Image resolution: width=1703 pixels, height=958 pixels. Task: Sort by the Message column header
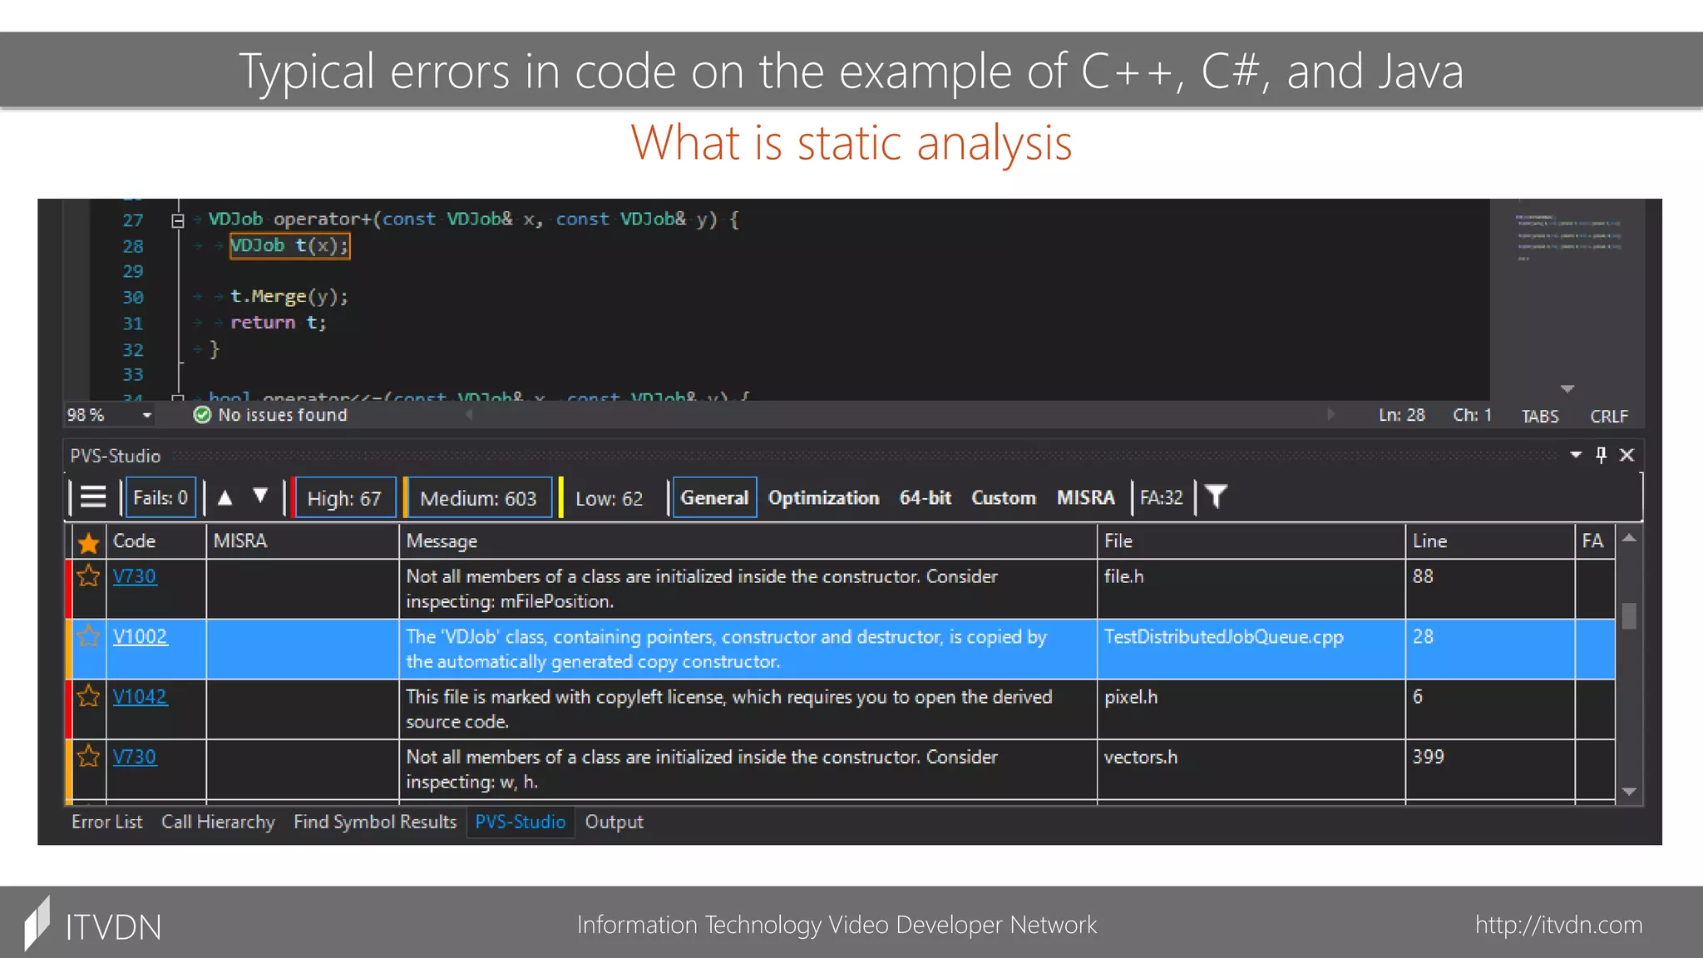(748, 541)
